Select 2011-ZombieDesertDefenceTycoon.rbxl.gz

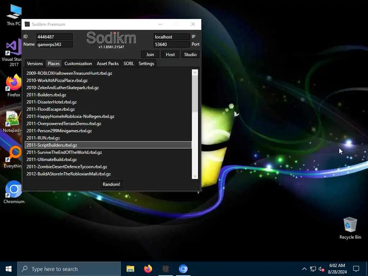[108, 167]
